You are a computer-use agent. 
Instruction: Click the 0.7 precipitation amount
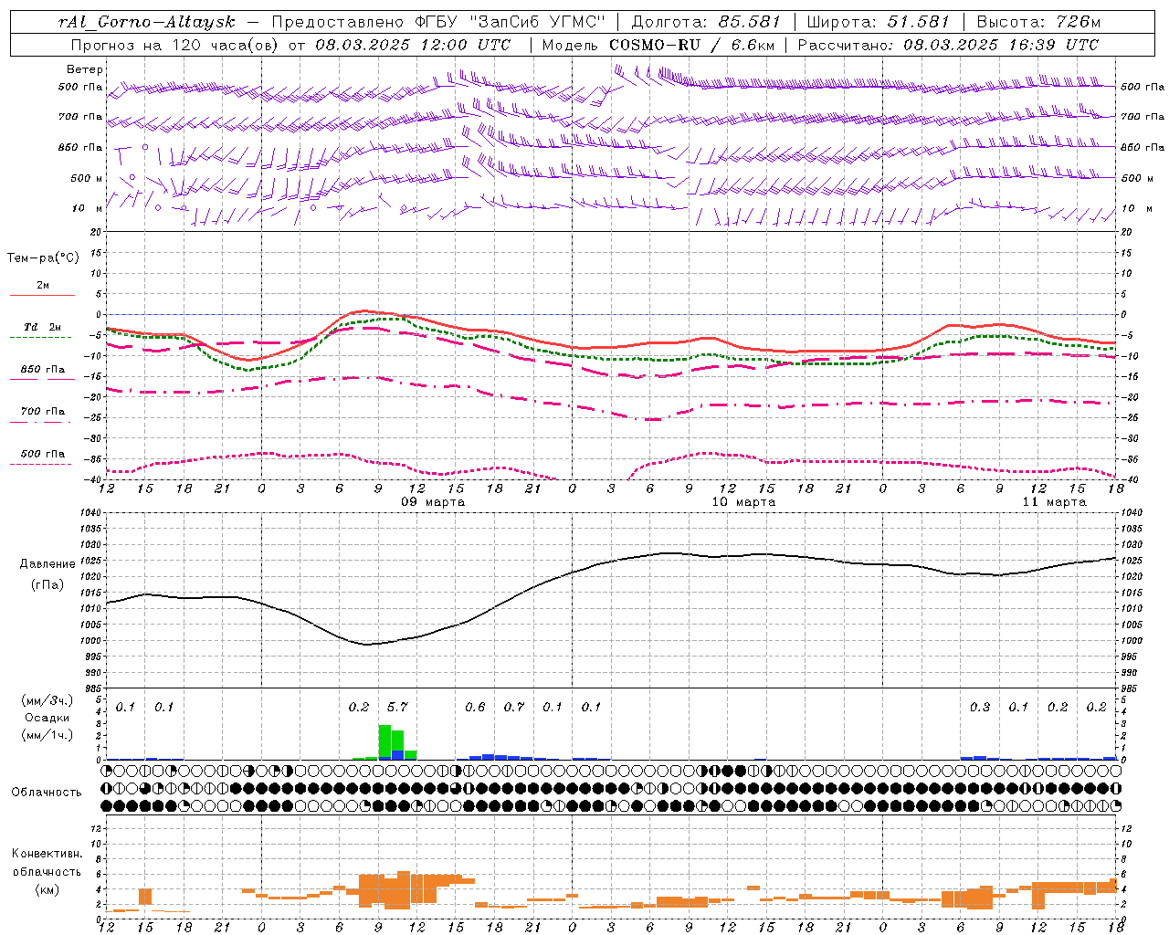[x=514, y=708]
